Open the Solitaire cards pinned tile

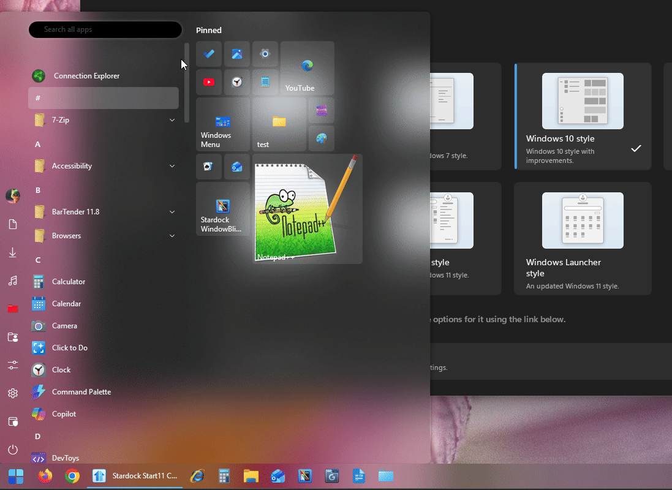[209, 167]
